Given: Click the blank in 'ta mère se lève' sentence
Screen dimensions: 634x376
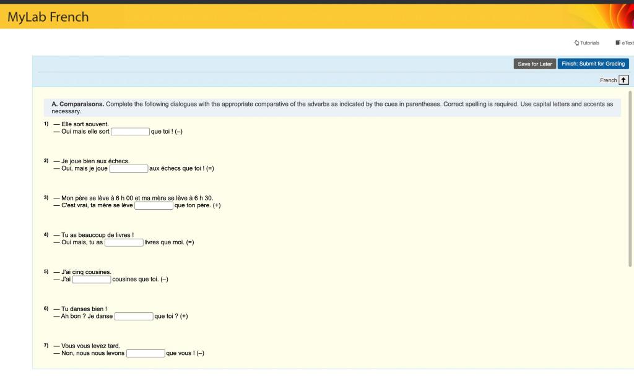Looking at the screenshot, I should (x=154, y=205).
